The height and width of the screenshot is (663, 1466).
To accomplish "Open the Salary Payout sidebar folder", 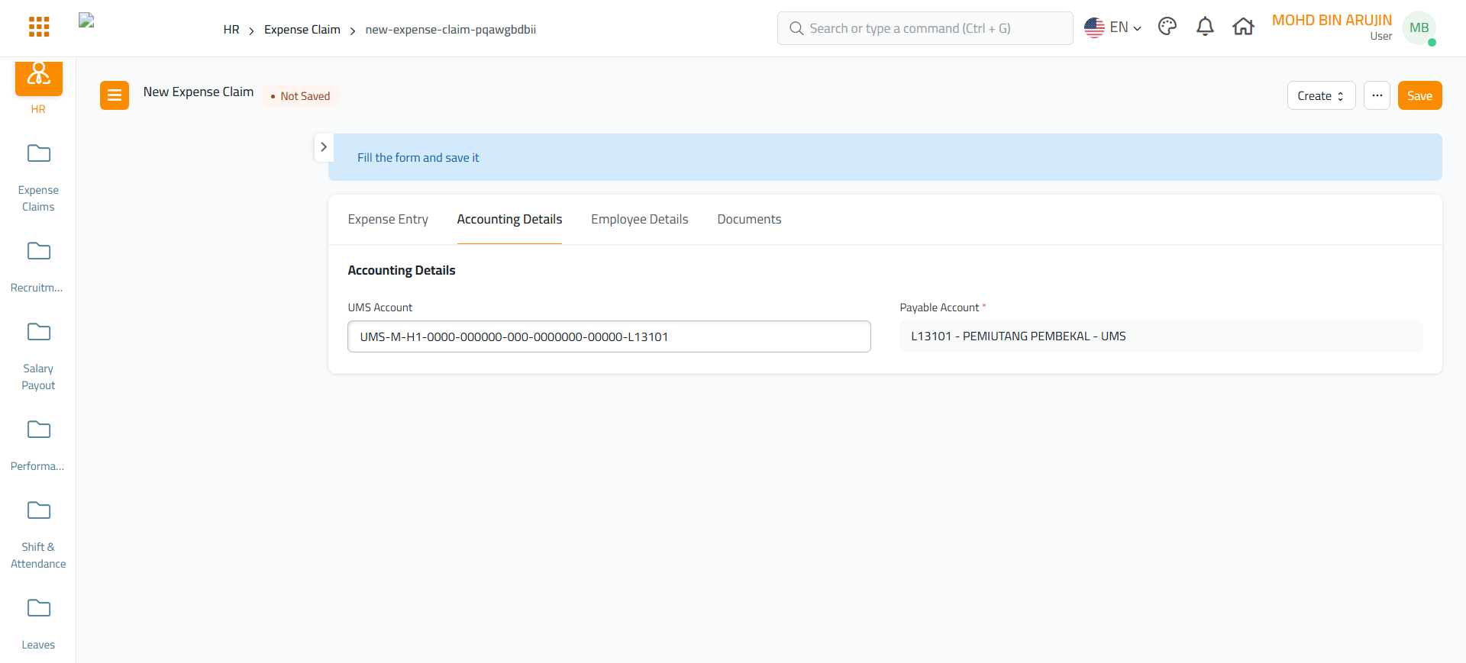I will click(39, 333).
